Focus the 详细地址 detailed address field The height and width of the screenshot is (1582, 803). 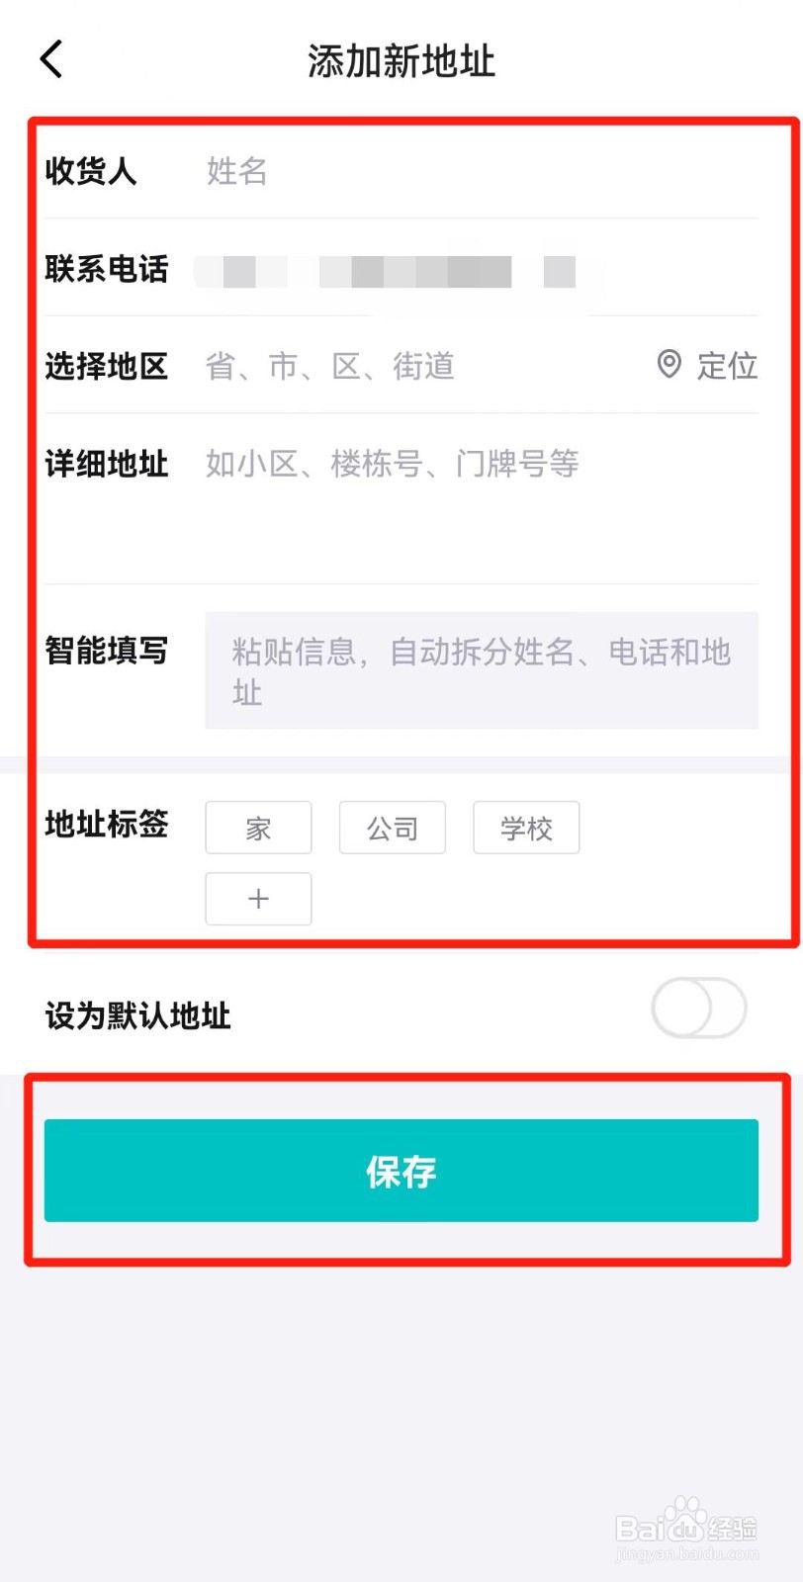(482, 498)
